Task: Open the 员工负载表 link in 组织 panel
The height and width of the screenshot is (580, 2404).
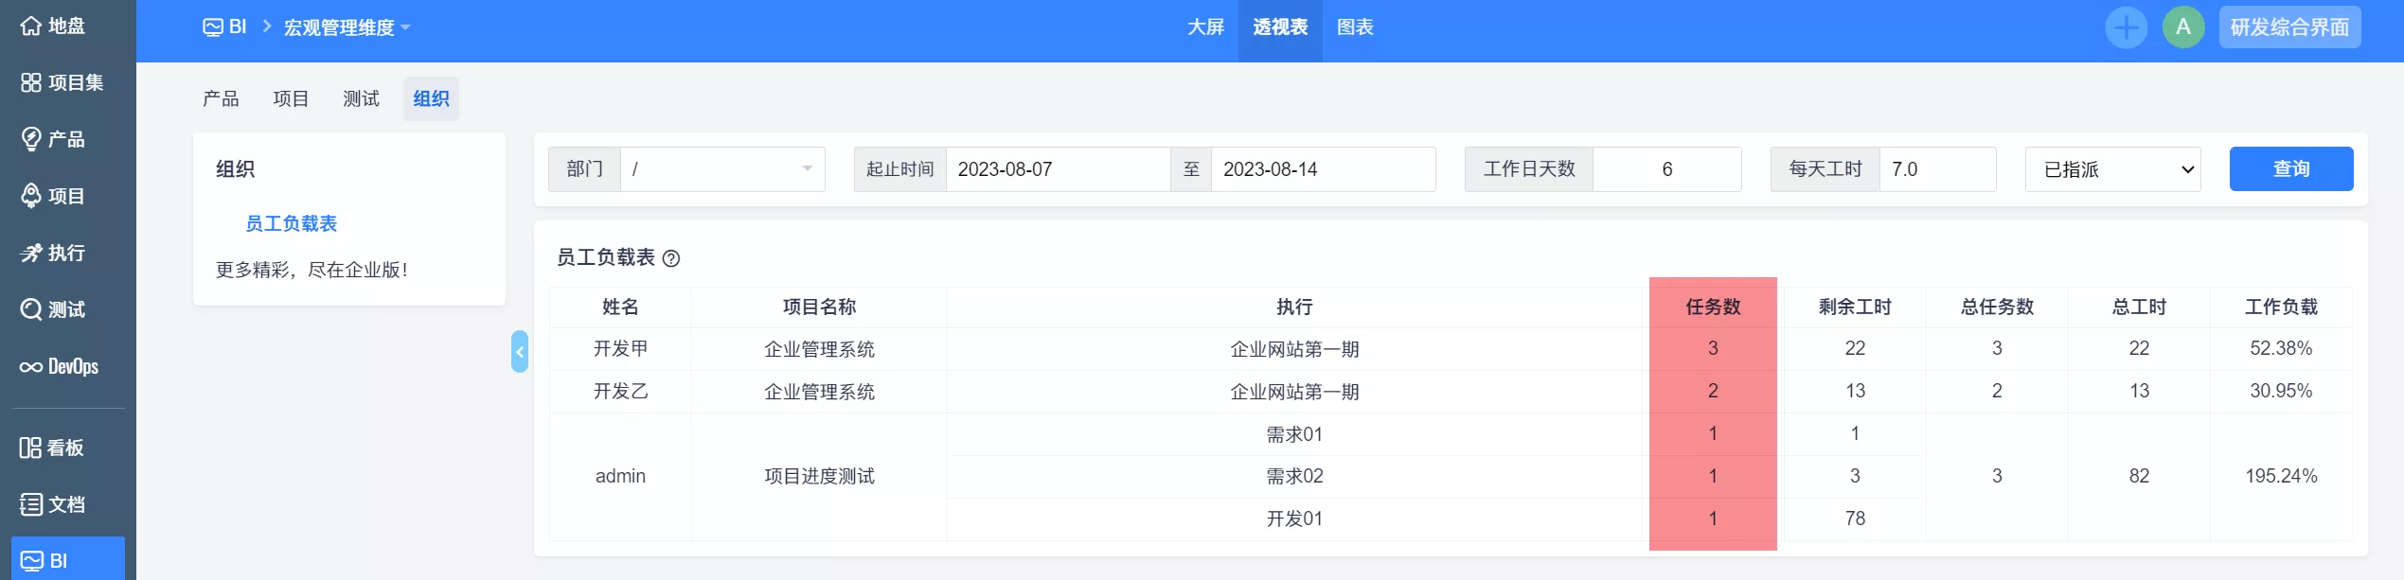Action: click(291, 223)
